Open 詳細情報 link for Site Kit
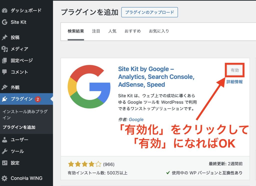Viewport: 256px width, 186px height. pos(234,82)
